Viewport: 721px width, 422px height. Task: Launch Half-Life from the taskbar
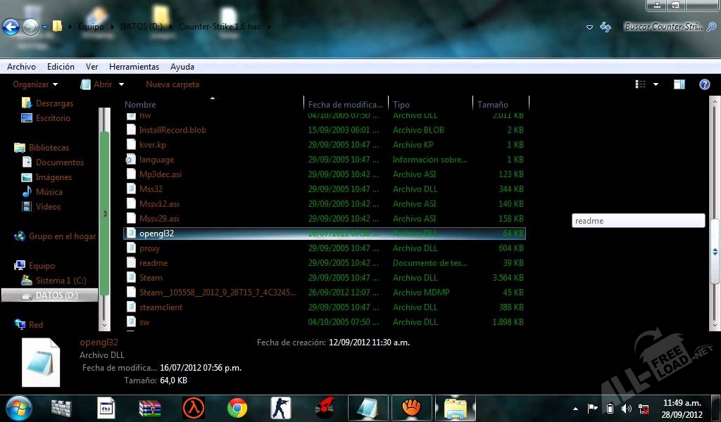coord(194,408)
